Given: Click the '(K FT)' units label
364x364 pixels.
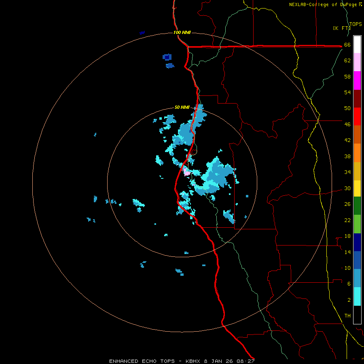Looking at the screenshot, I should 342,28.
